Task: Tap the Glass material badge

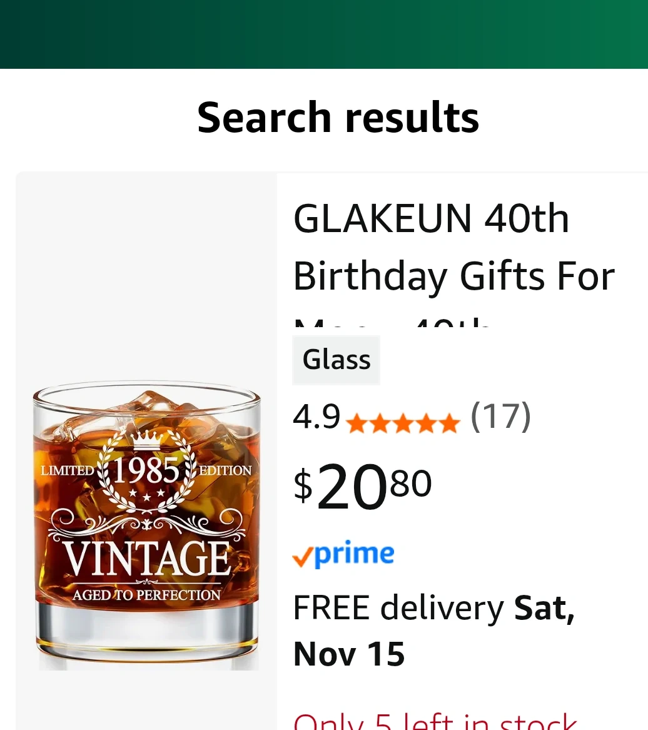Action: 337,360
